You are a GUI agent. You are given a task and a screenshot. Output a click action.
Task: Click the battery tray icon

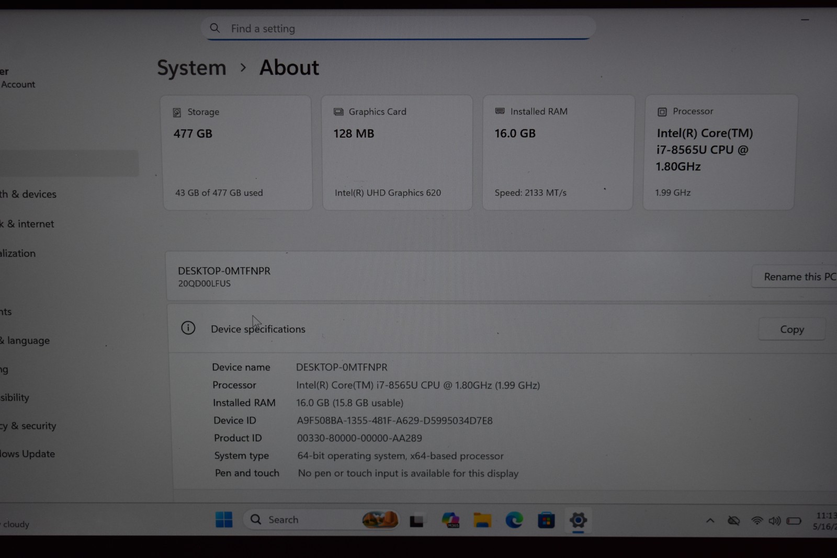click(x=794, y=520)
